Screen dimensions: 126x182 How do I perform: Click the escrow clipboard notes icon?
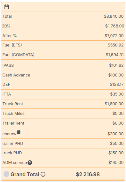[19, 132]
